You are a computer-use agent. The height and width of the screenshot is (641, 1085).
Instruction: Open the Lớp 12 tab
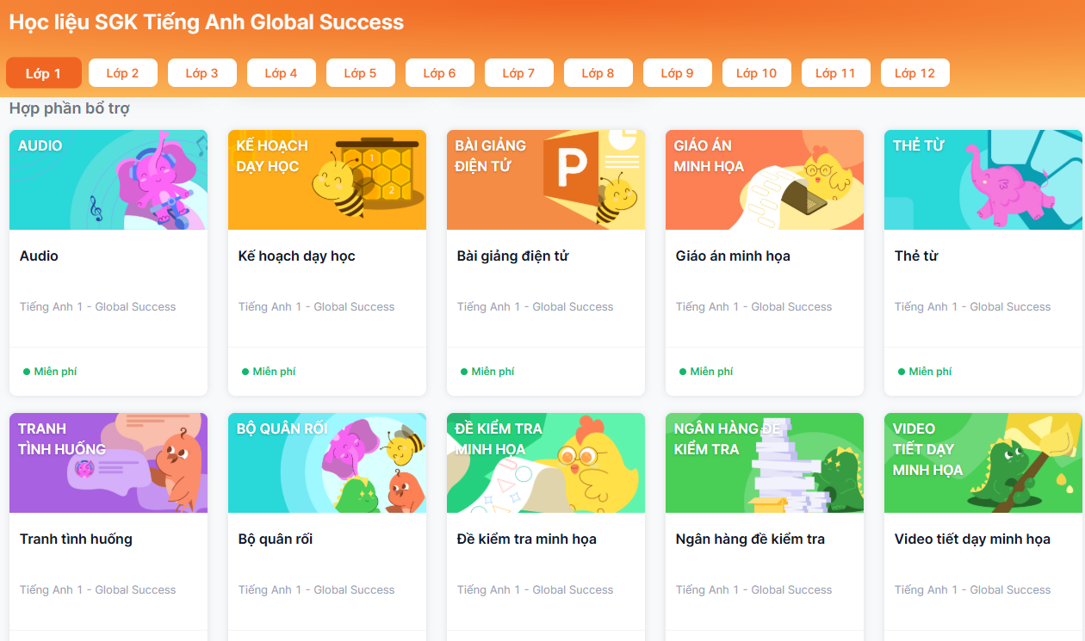[x=915, y=73]
